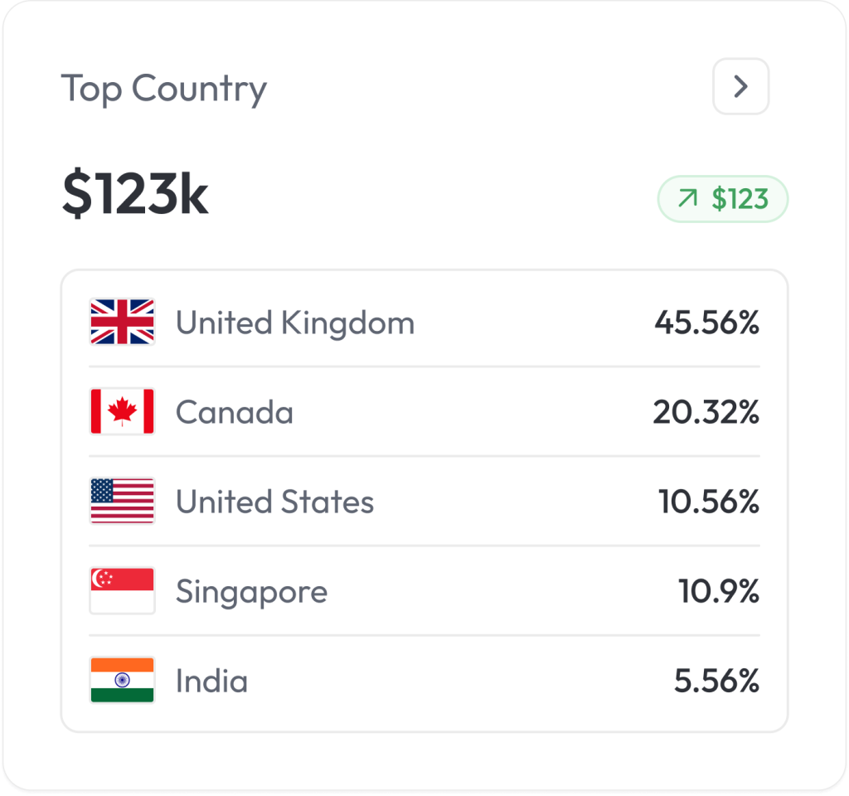Click the green $123 growth badge

(722, 199)
